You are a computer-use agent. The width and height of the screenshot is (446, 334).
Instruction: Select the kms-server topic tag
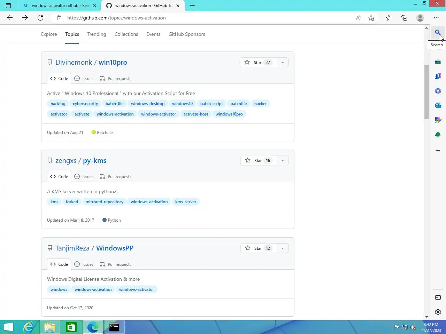point(186,202)
